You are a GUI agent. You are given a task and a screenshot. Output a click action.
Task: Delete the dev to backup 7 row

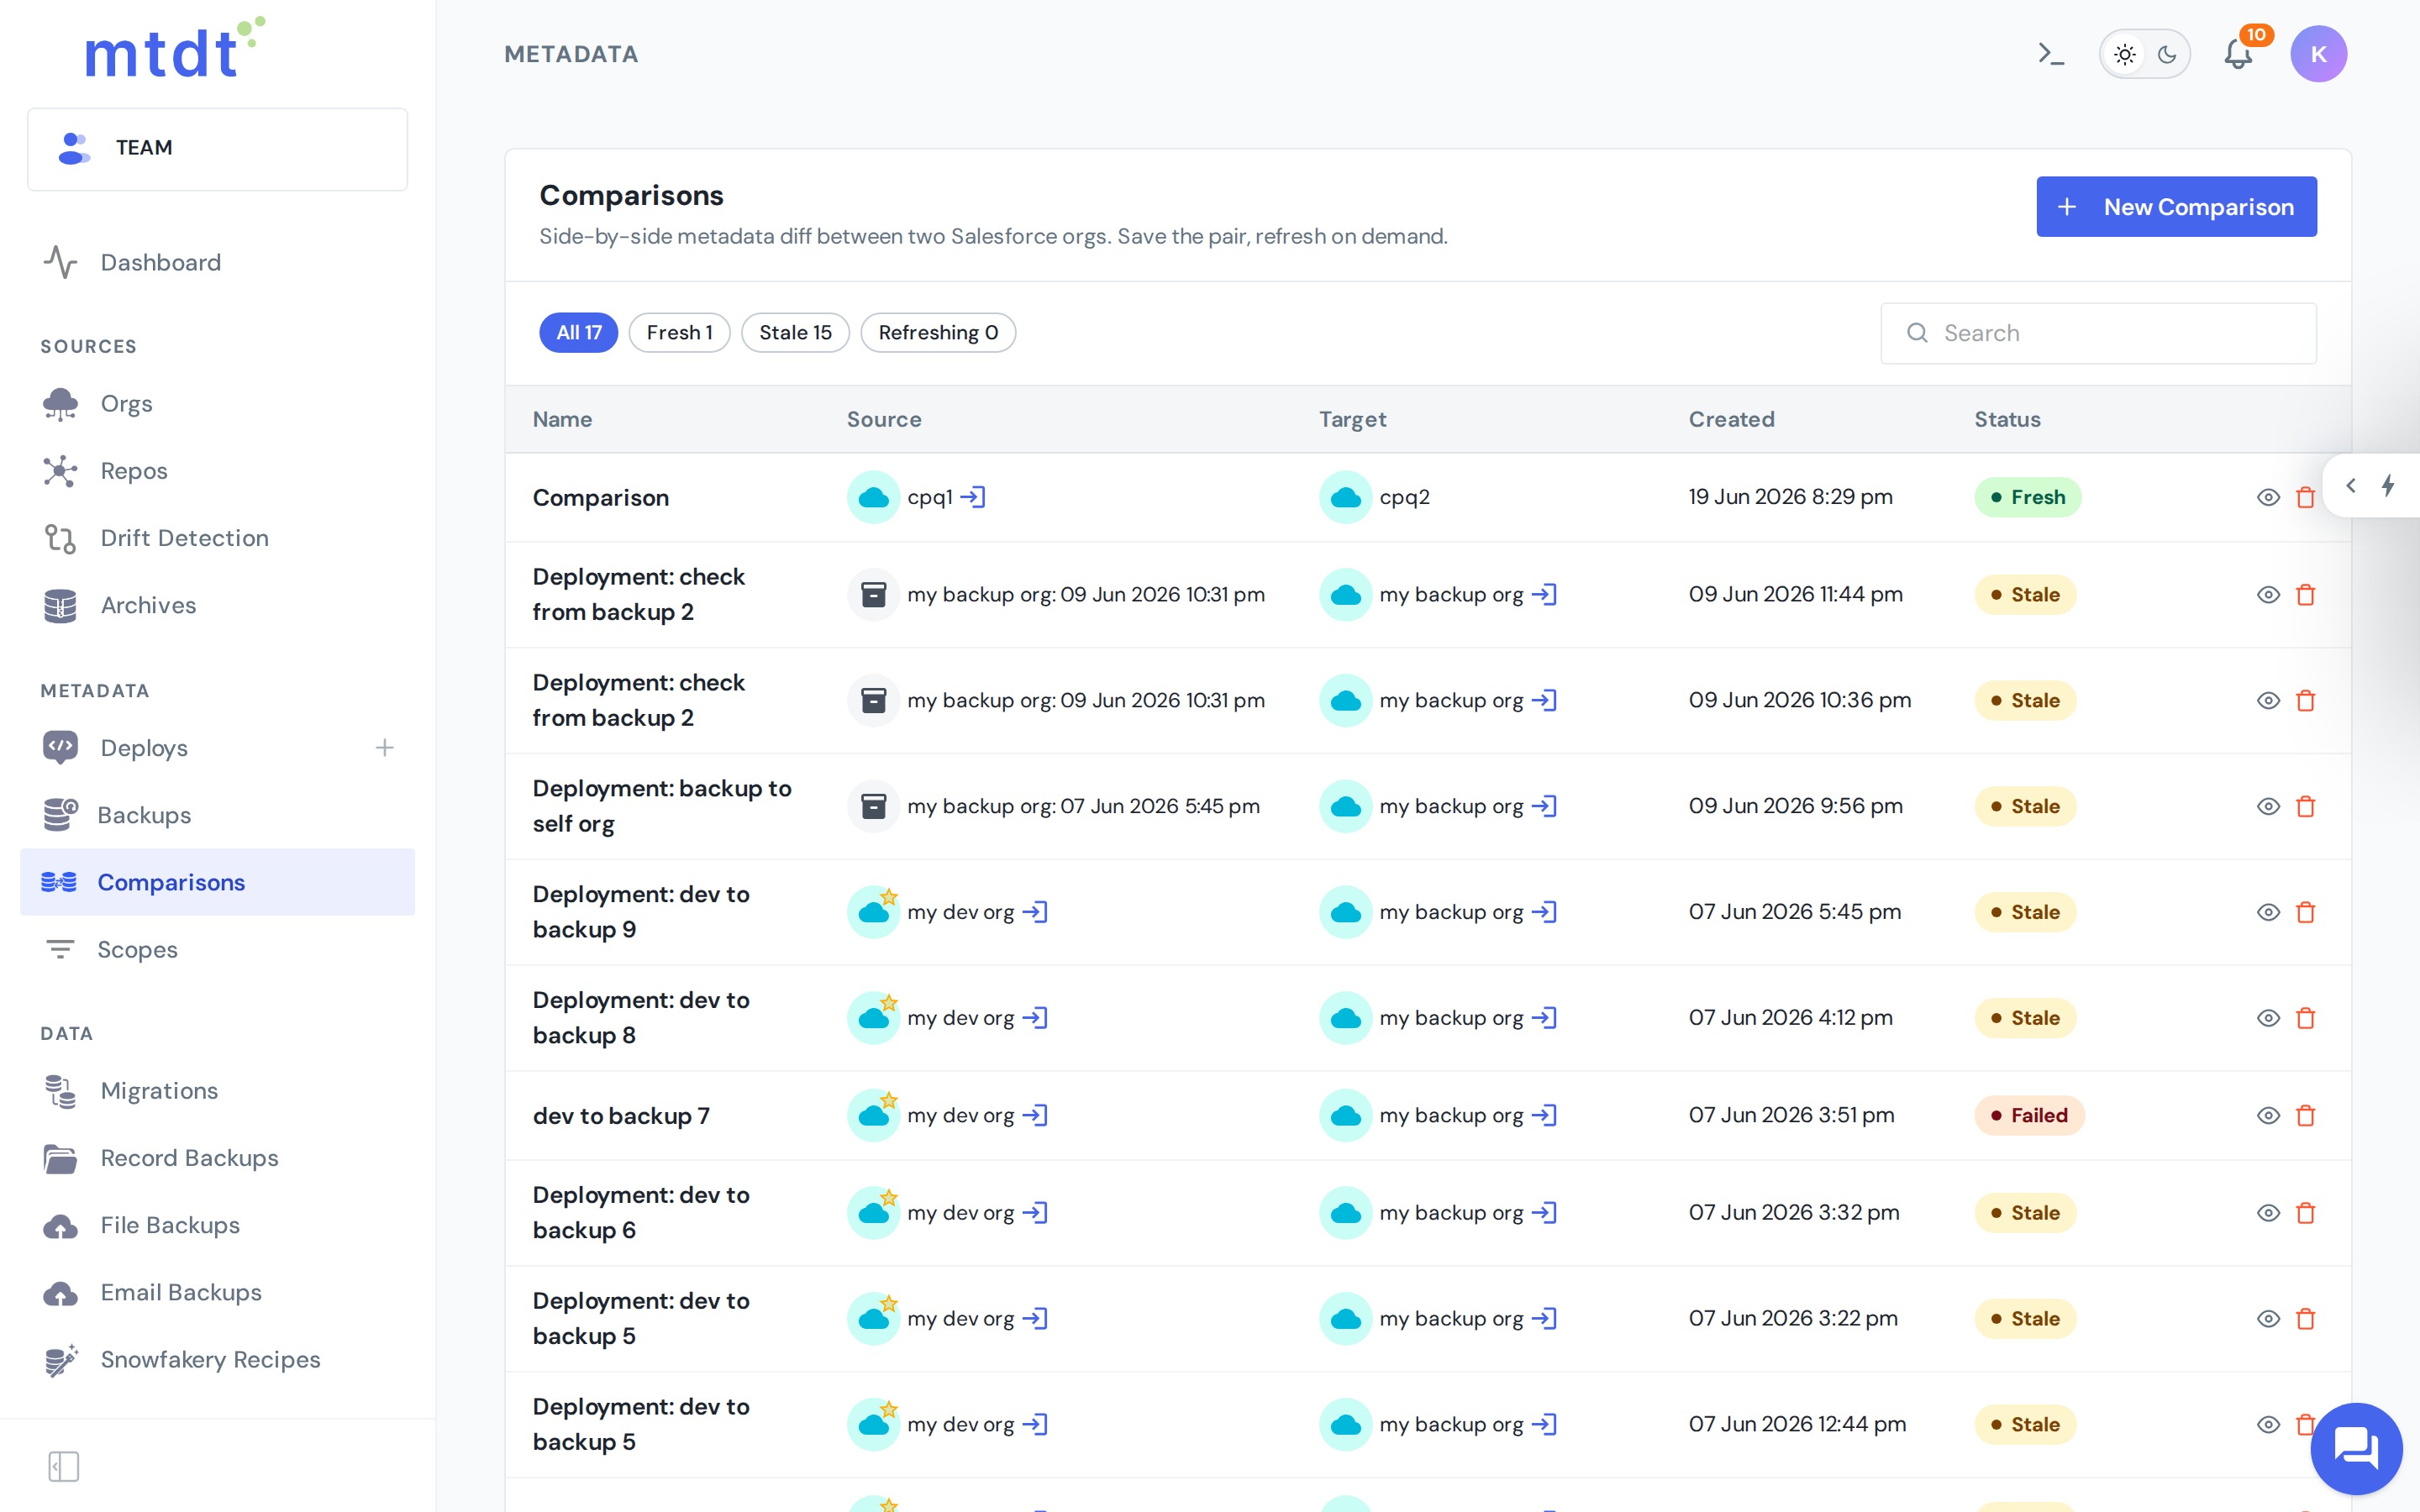click(x=2306, y=1116)
